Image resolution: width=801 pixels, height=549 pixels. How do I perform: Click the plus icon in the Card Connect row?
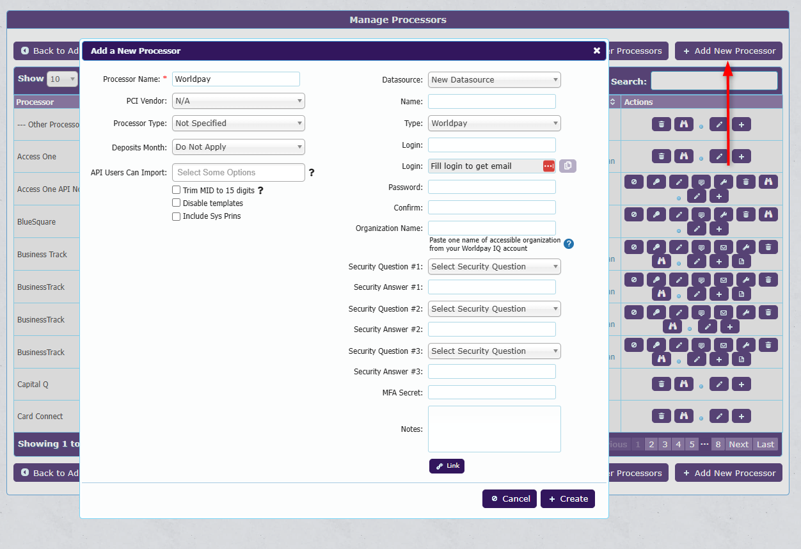click(x=742, y=416)
